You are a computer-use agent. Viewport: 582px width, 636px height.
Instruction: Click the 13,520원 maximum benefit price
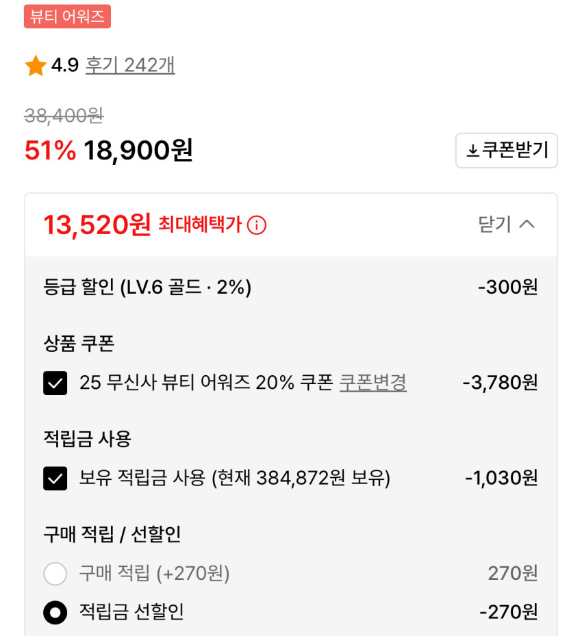(x=97, y=224)
